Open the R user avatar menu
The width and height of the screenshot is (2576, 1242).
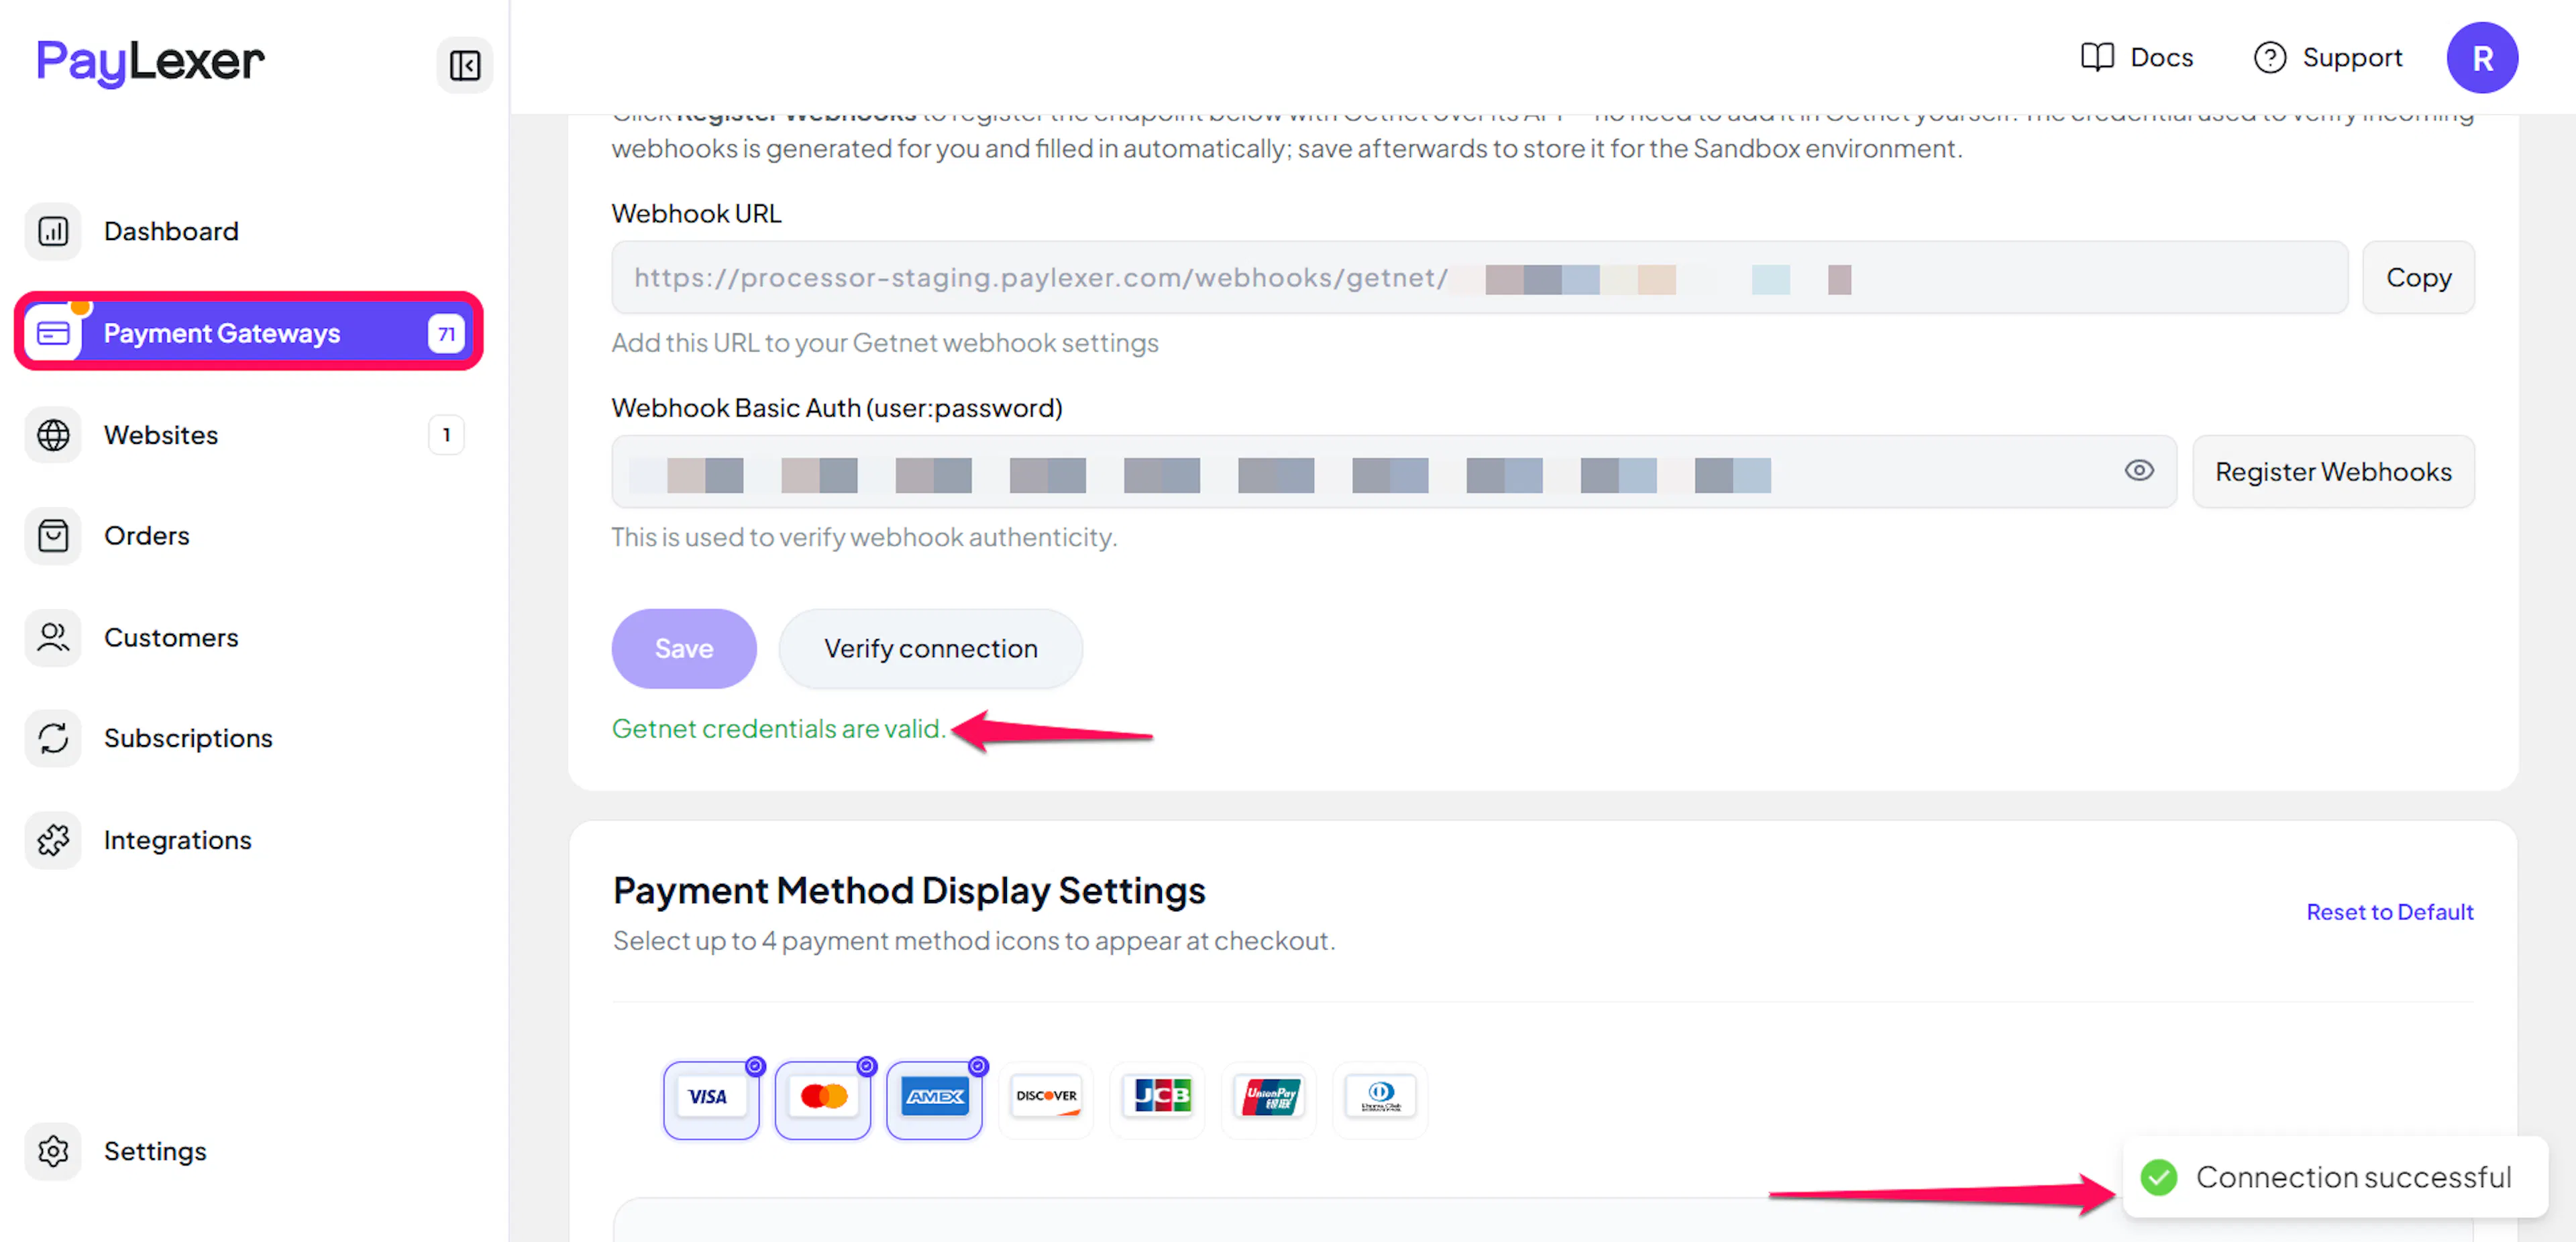2482,58
